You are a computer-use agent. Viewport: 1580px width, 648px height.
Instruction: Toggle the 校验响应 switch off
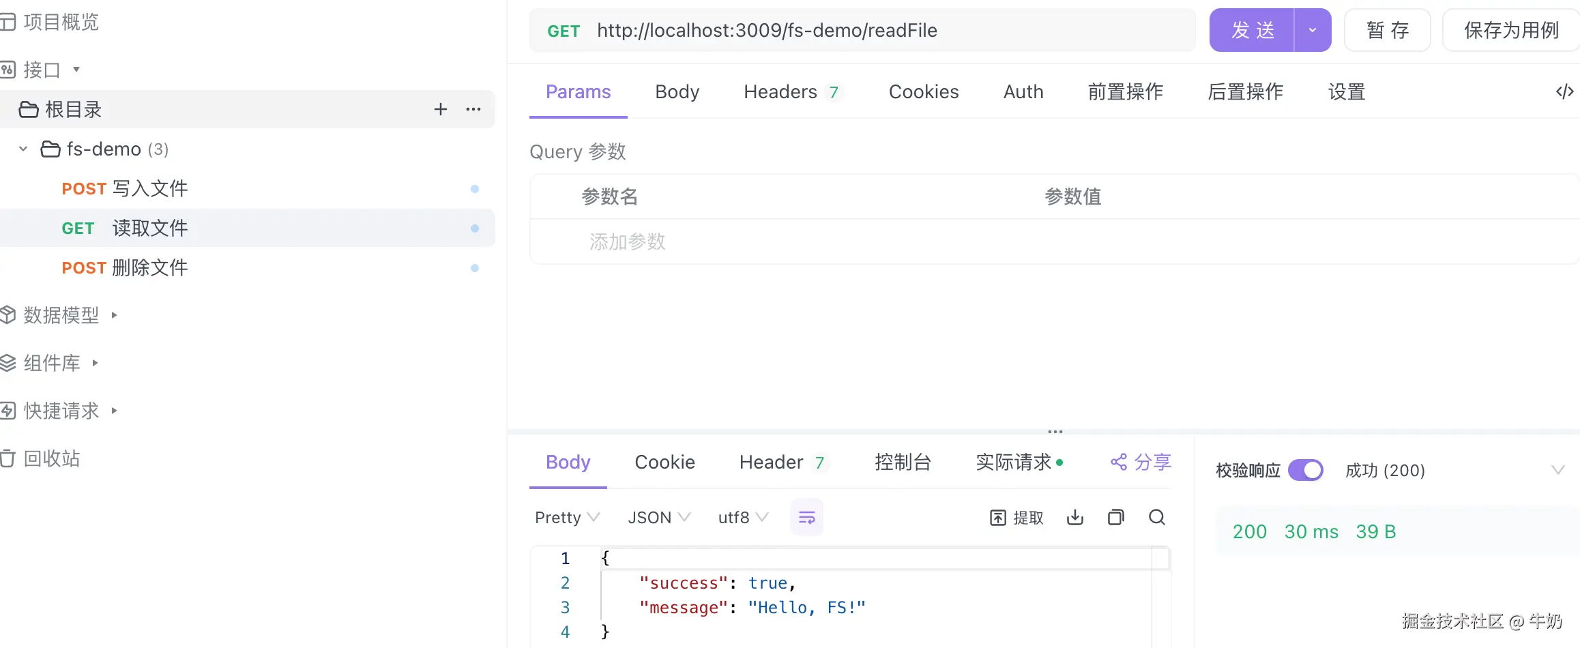coord(1305,470)
